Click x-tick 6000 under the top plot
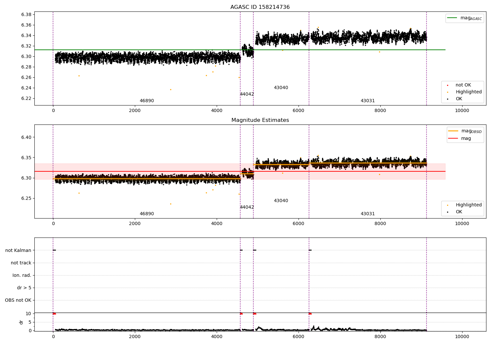Viewport: 491px width, 344px height. point(299,111)
